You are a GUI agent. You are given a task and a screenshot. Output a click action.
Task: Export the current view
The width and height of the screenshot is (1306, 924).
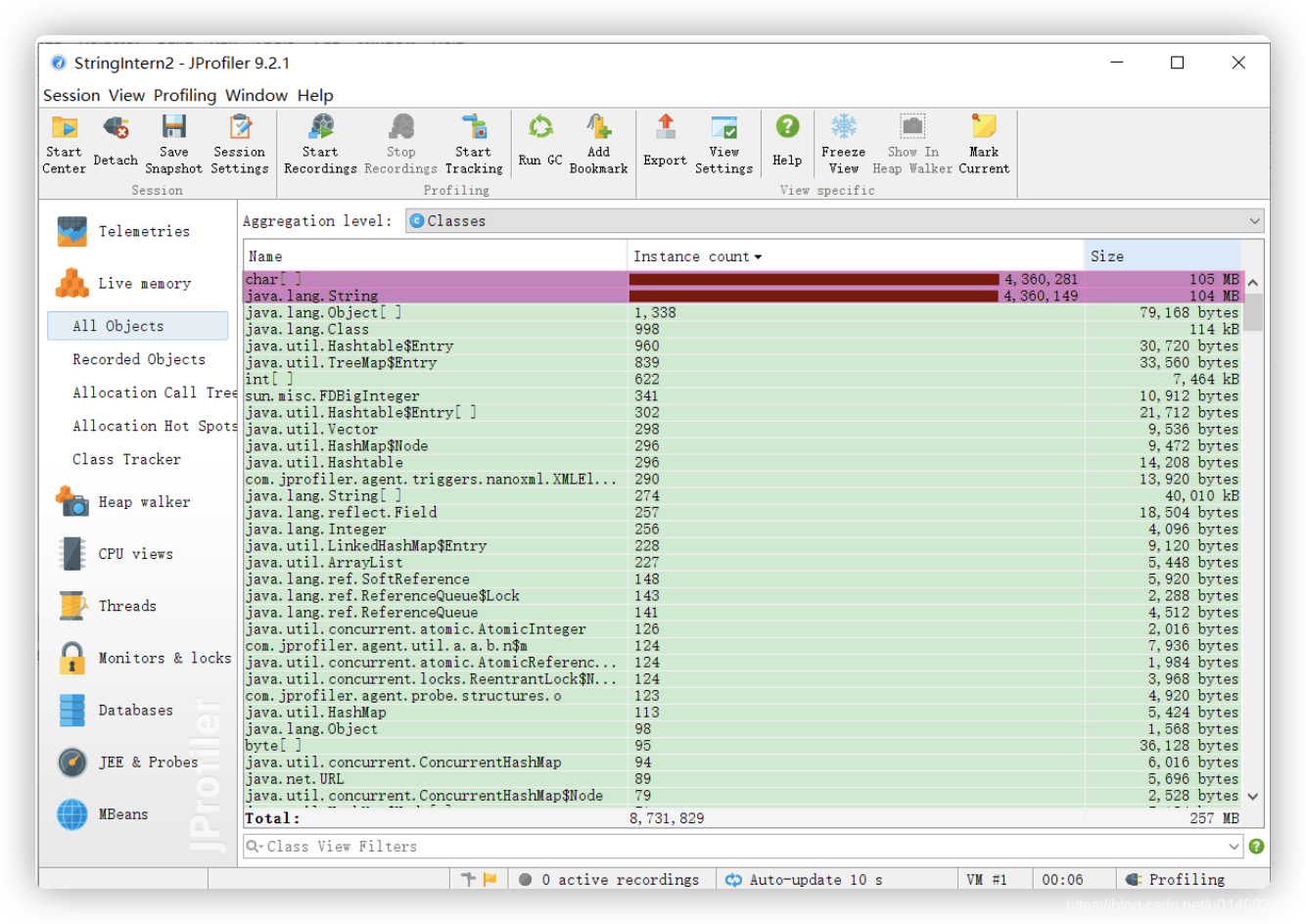[x=665, y=142]
